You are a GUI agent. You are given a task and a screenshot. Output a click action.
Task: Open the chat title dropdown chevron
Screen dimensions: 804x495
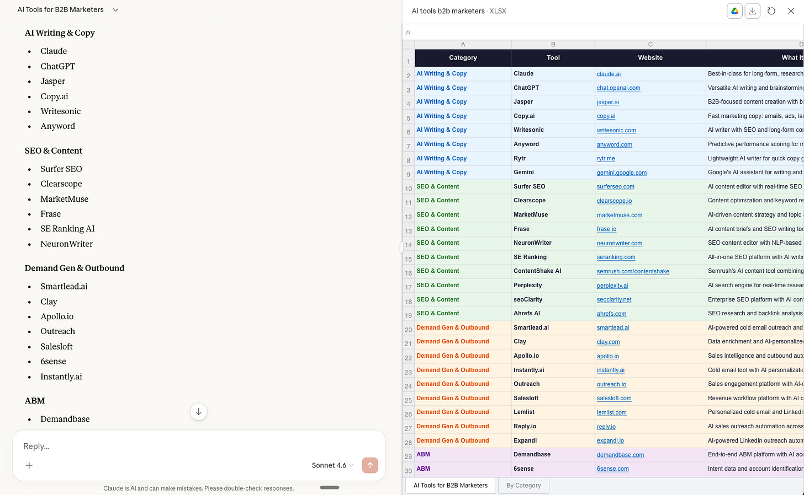[x=115, y=10]
